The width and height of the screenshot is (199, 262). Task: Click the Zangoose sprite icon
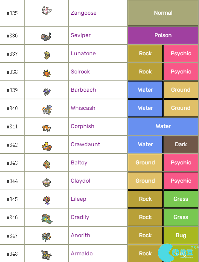pyautogui.click(x=47, y=10)
